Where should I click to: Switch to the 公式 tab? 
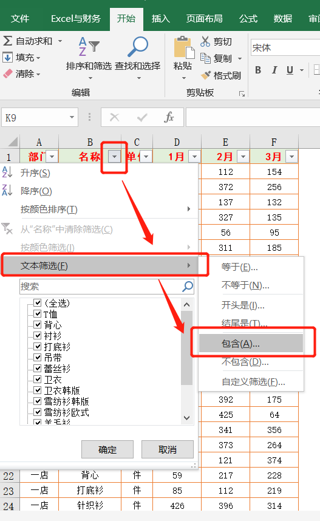pos(248,19)
